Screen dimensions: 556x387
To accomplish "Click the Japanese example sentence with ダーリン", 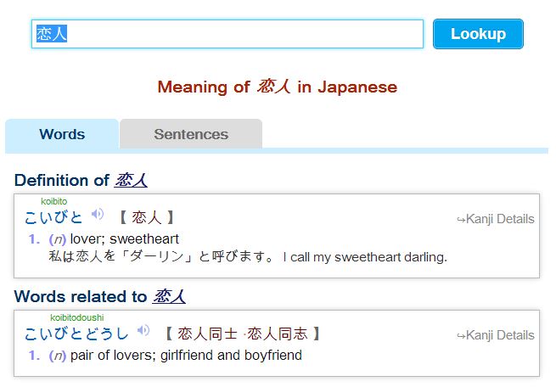I will click(x=161, y=256).
